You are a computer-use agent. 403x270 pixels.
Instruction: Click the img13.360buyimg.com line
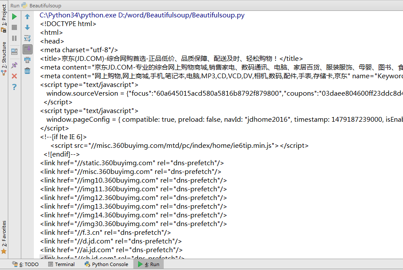pos(133,207)
